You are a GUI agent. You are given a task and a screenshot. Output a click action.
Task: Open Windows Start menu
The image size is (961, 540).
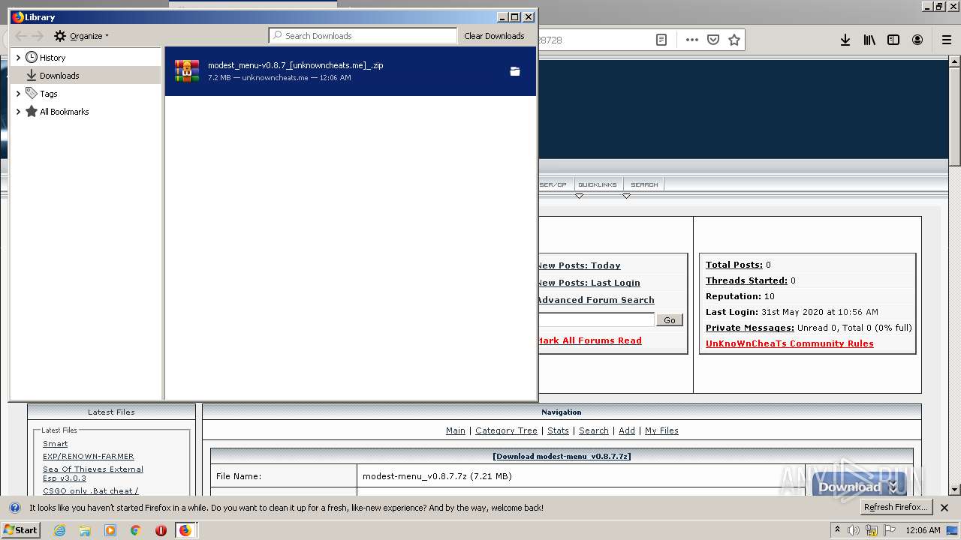pos(20,530)
